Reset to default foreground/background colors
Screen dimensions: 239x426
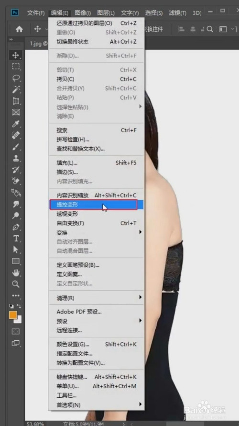[x=11, y=306]
